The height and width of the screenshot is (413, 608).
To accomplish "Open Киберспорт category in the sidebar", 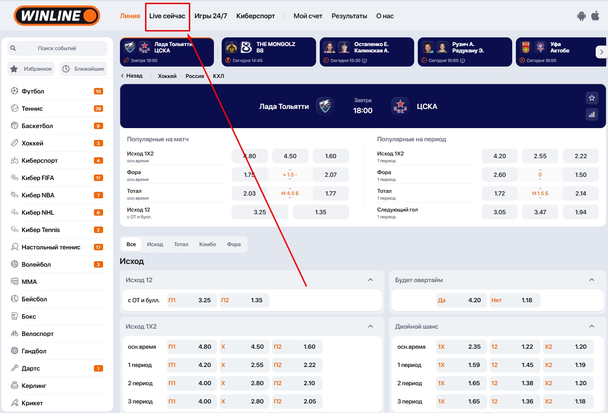I will pos(40,160).
